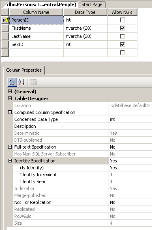Image resolution: width=152 pixels, height=230 pixels.
Task: Select the Description property
Action: [61, 126]
